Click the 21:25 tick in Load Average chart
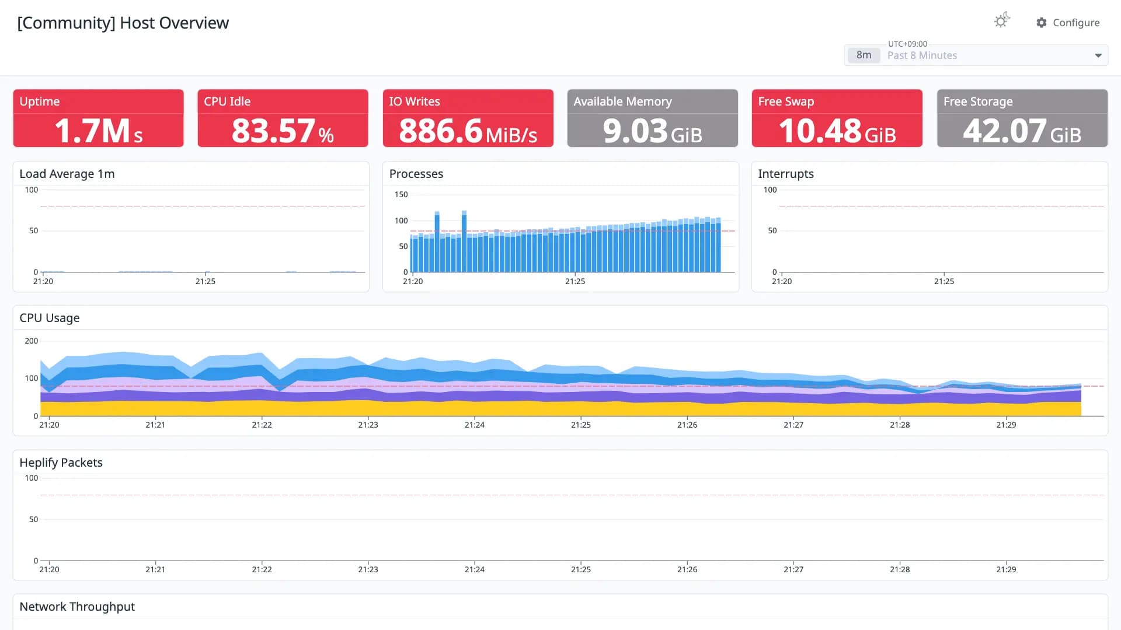 click(206, 281)
